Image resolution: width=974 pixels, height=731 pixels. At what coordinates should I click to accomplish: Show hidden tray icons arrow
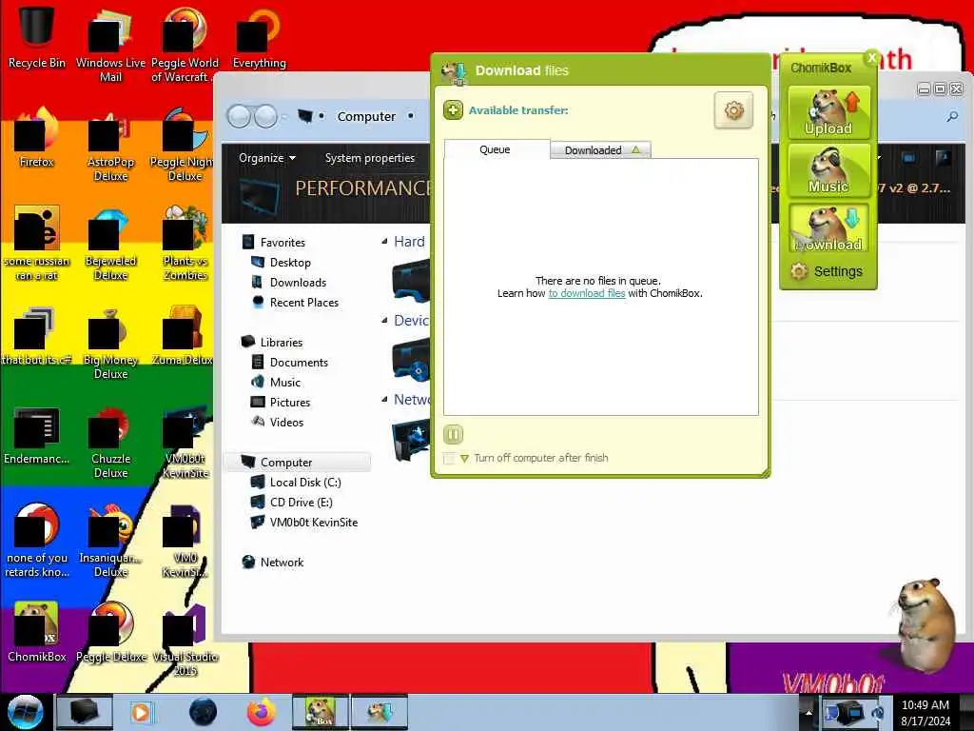808,713
